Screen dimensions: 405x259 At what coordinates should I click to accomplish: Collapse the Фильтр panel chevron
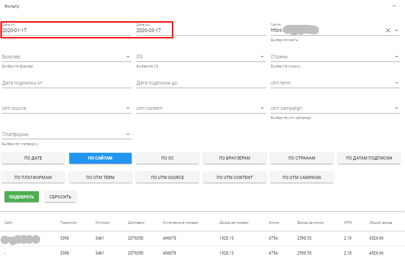coord(394,6)
